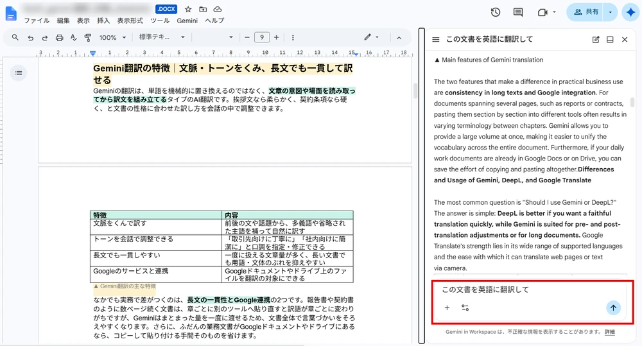Click table cell Googleのサービスと連携
Screen dimensions: 642x346
(156, 274)
